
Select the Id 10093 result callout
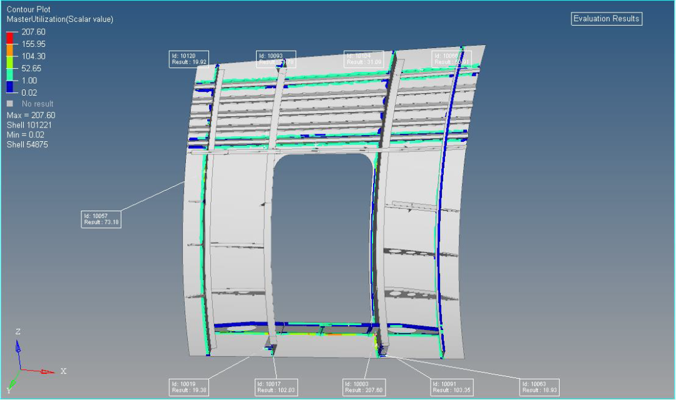(276, 59)
